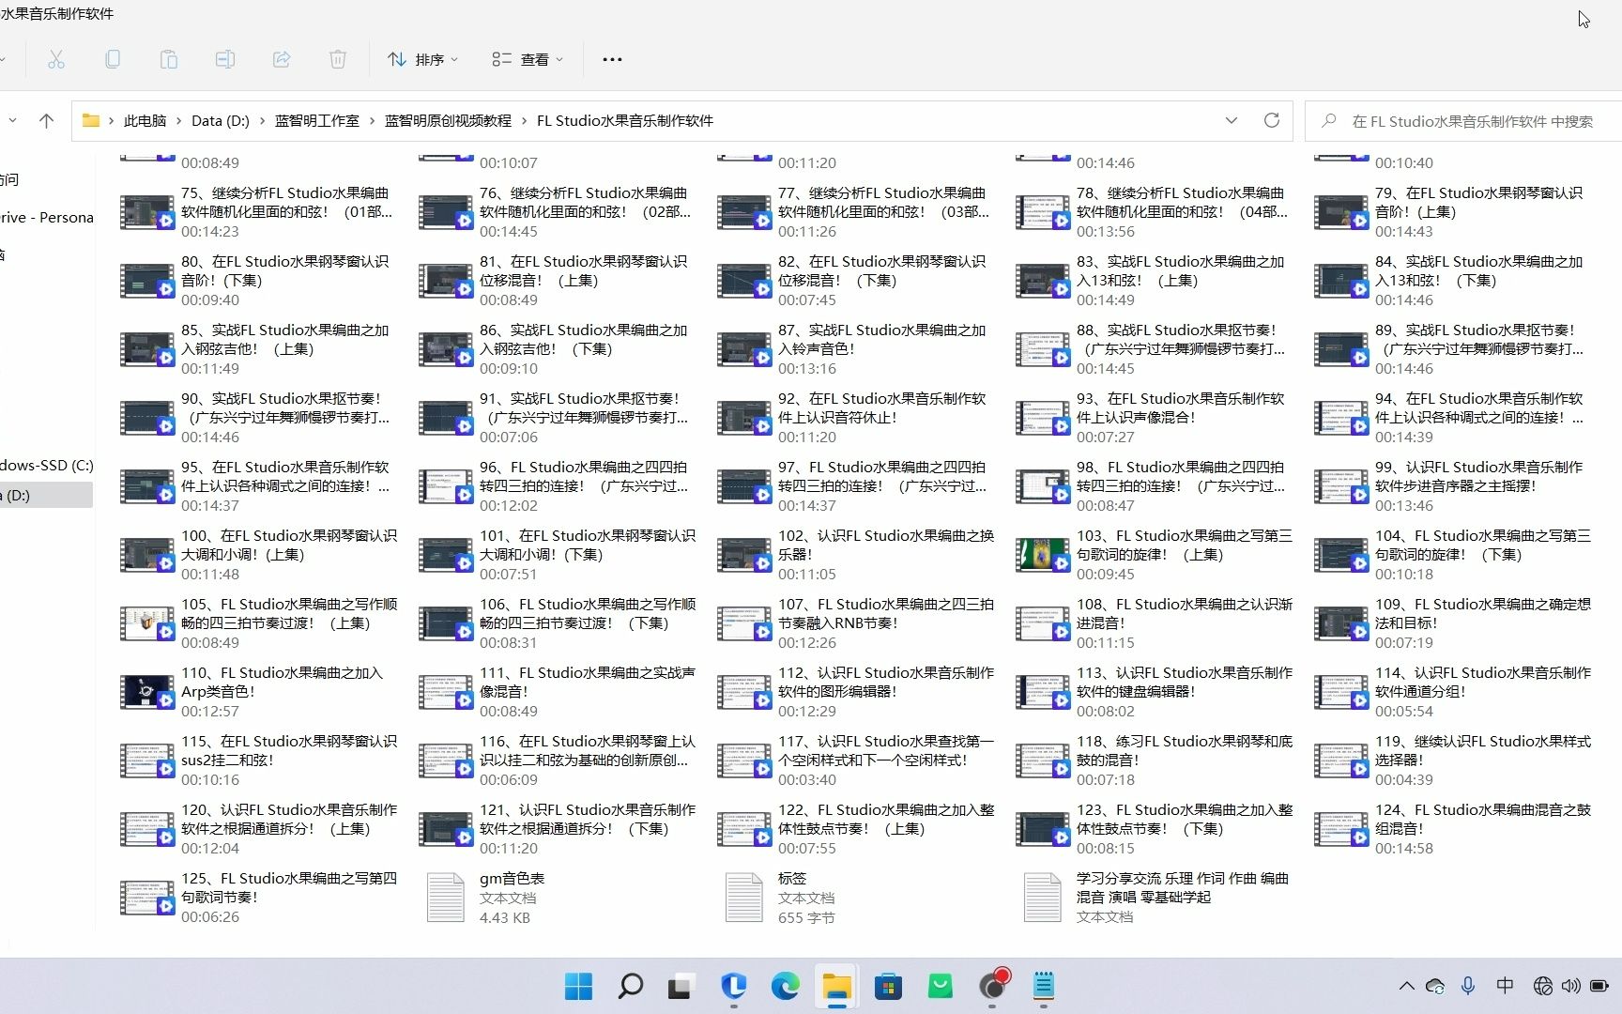Click the gm音色表 document icon
The height and width of the screenshot is (1014, 1622).
click(446, 898)
